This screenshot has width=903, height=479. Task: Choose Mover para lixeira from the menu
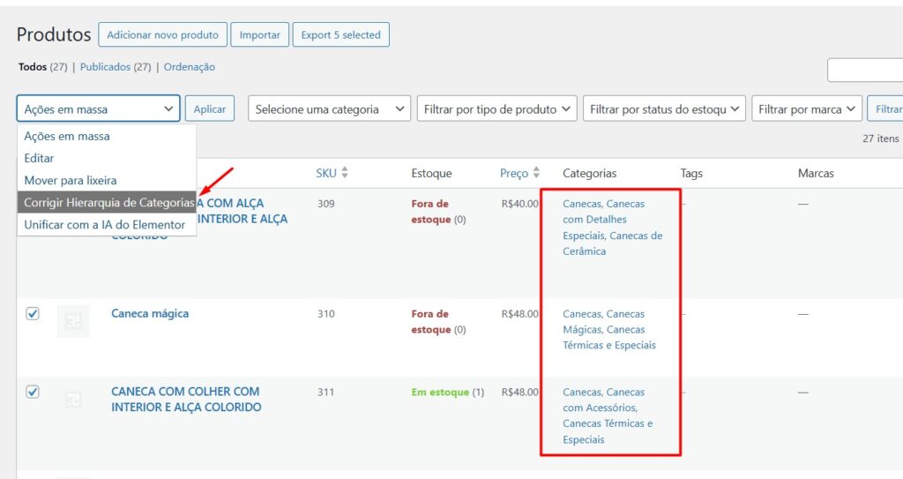click(x=71, y=180)
